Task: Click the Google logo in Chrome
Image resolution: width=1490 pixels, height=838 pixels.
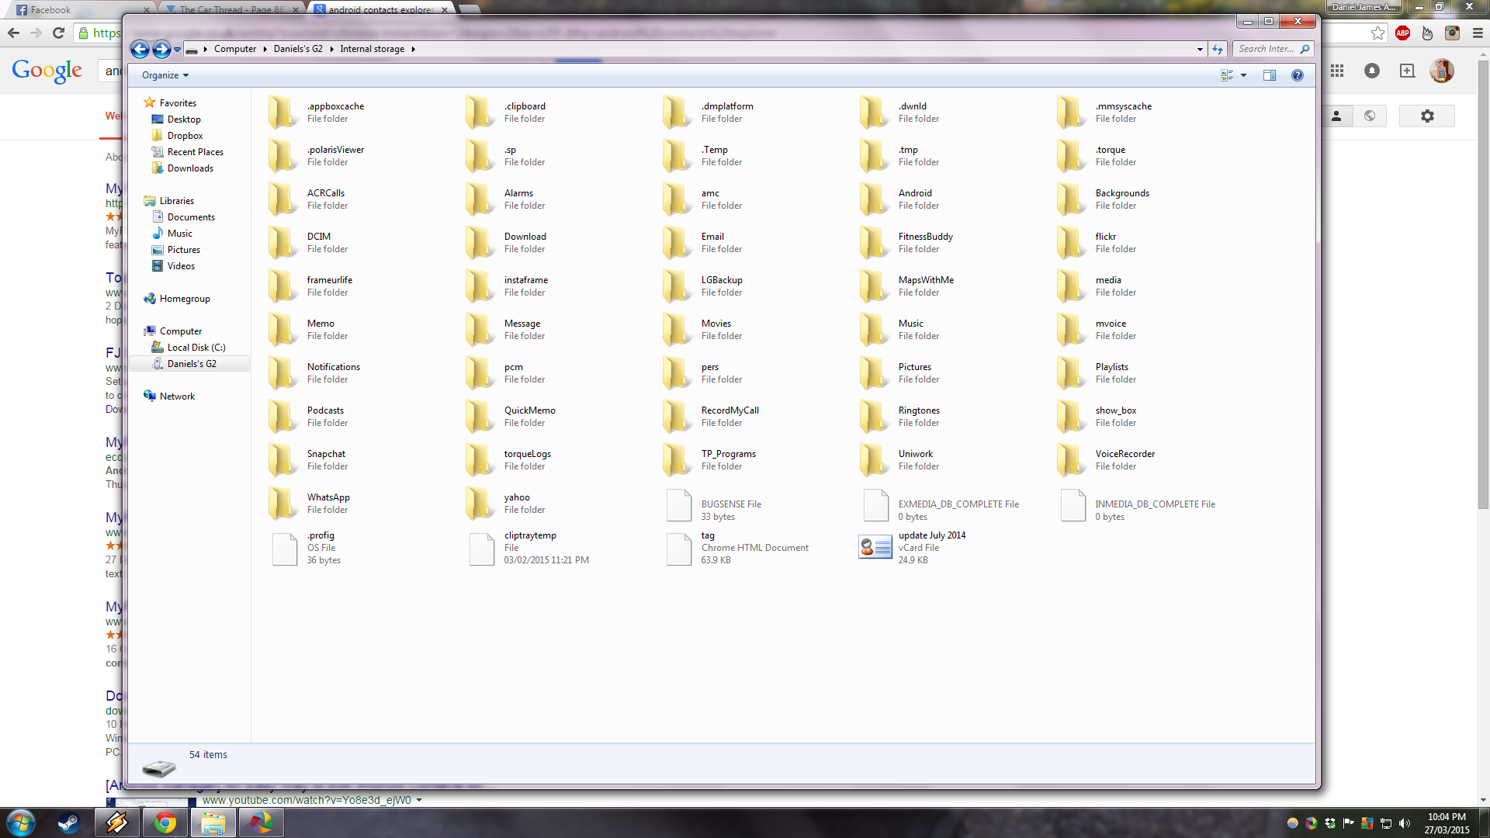Action: point(47,71)
